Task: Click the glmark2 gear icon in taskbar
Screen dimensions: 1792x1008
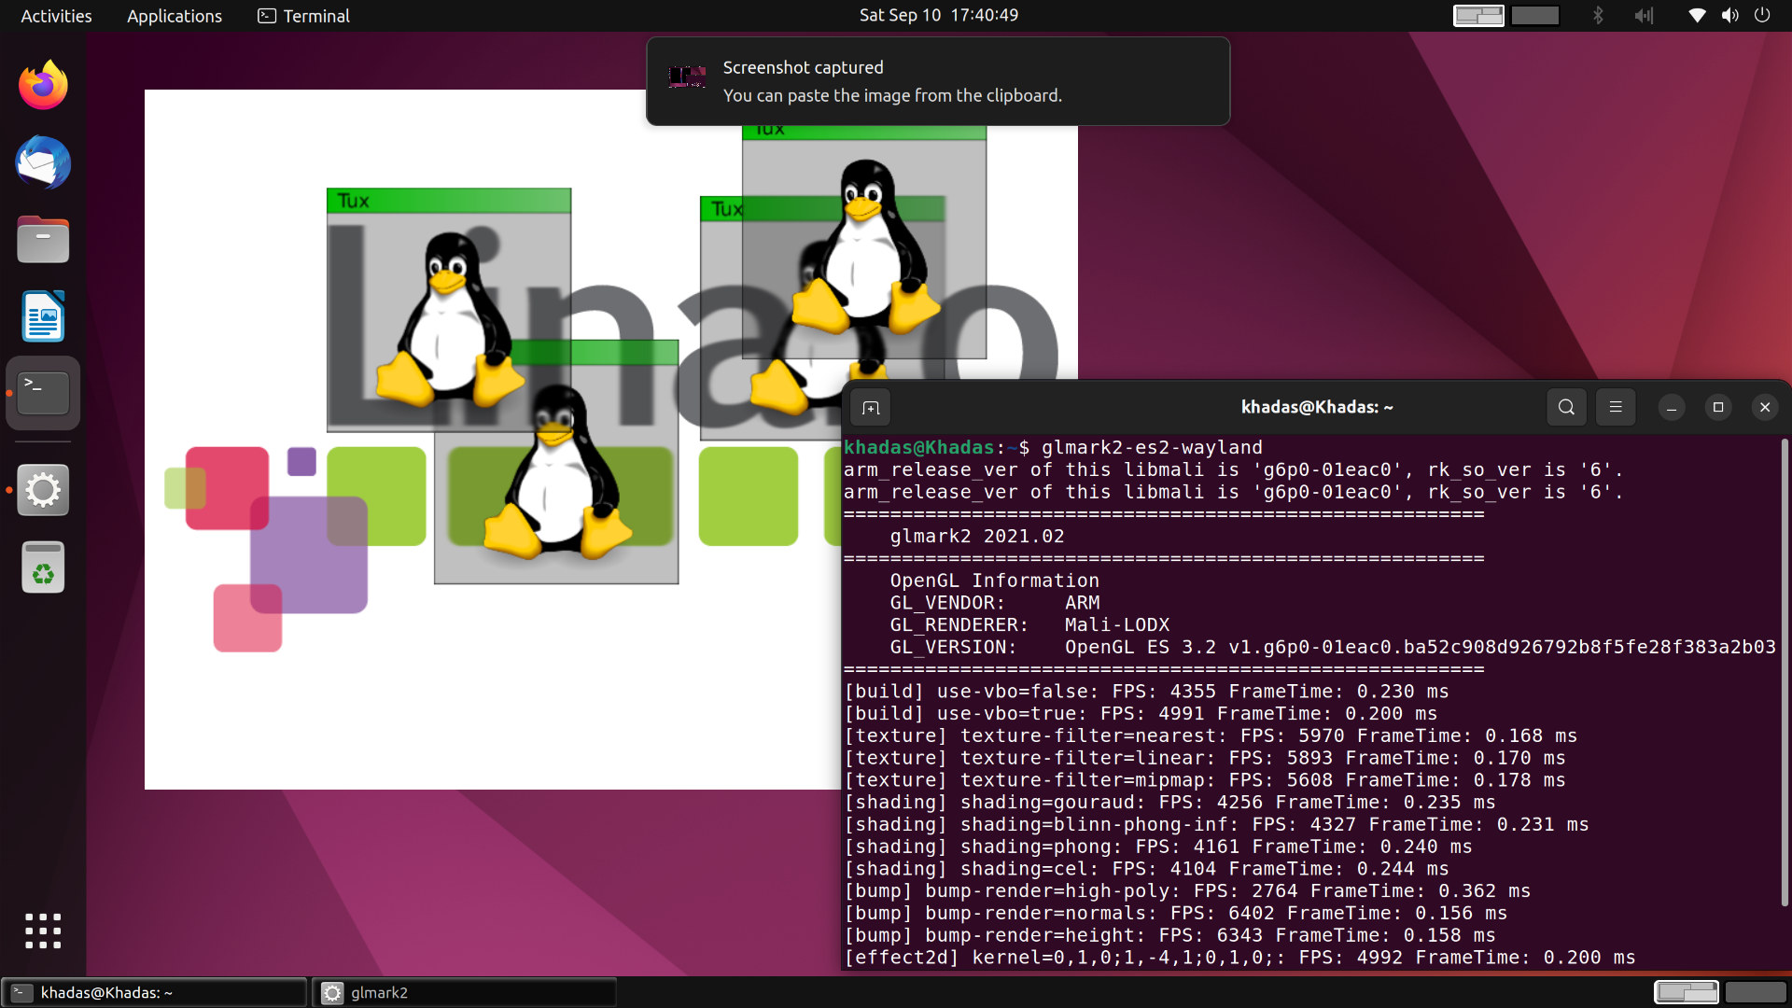Action: point(332,993)
